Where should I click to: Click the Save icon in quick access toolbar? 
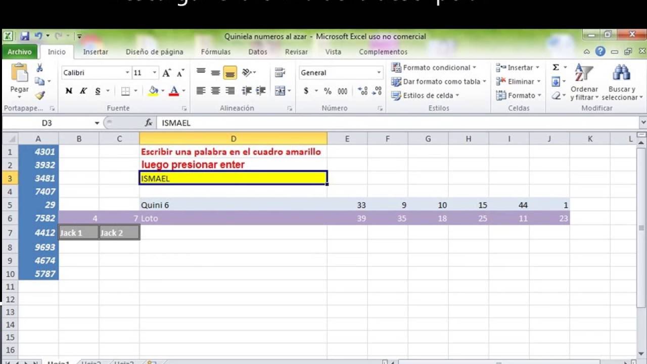[24, 36]
